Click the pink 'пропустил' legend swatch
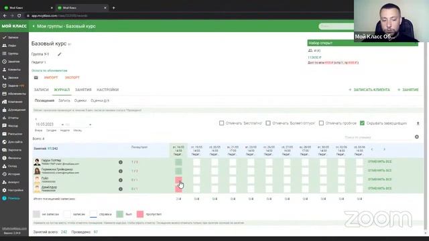The width and height of the screenshot is (429, 241). 140,214
